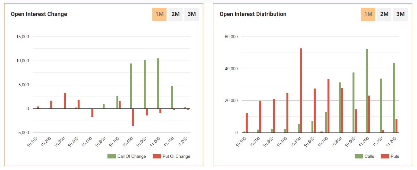Choose 3M in Open Interest Change panel
The width and height of the screenshot is (417, 170).
tap(191, 14)
